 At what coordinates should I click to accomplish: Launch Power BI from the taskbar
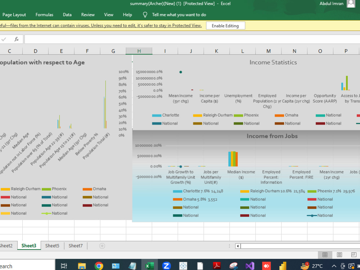pyautogui.click(x=282, y=265)
